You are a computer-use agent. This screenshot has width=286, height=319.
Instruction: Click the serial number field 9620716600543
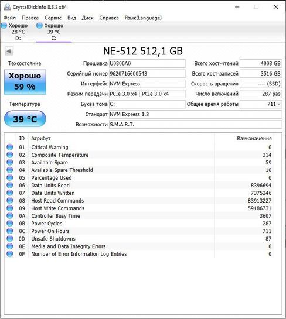[x=147, y=73]
